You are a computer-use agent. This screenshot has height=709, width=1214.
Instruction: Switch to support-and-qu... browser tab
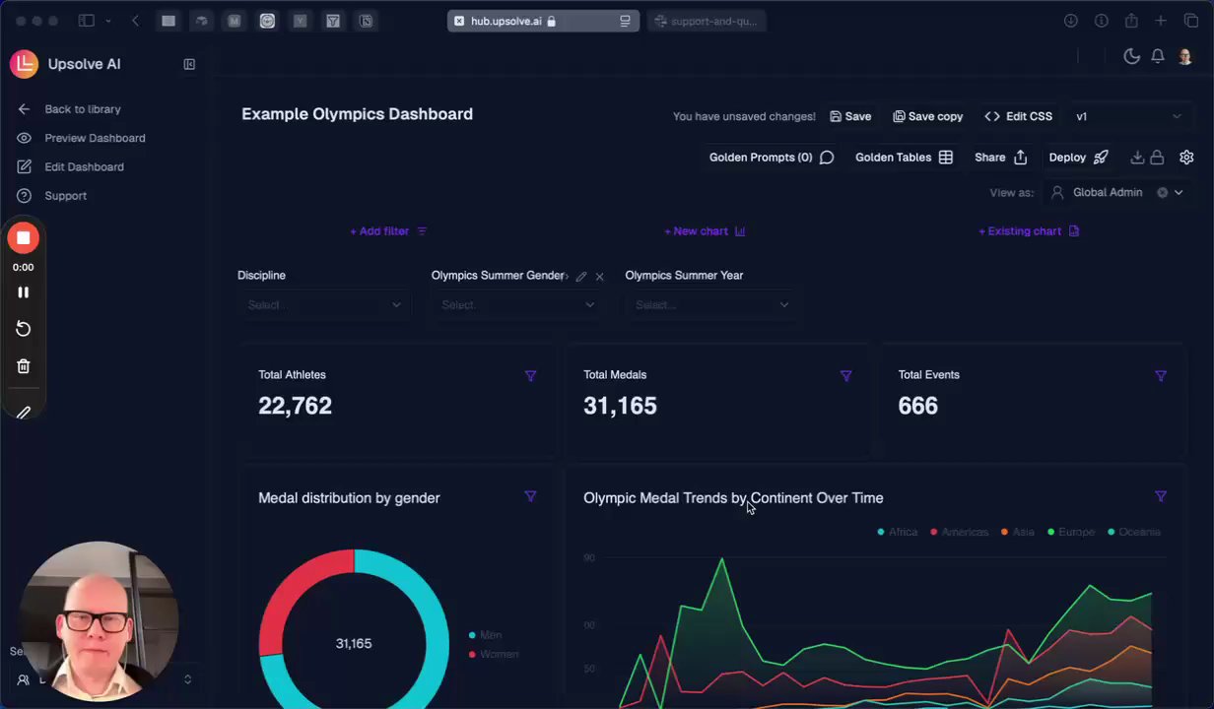point(707,21)
